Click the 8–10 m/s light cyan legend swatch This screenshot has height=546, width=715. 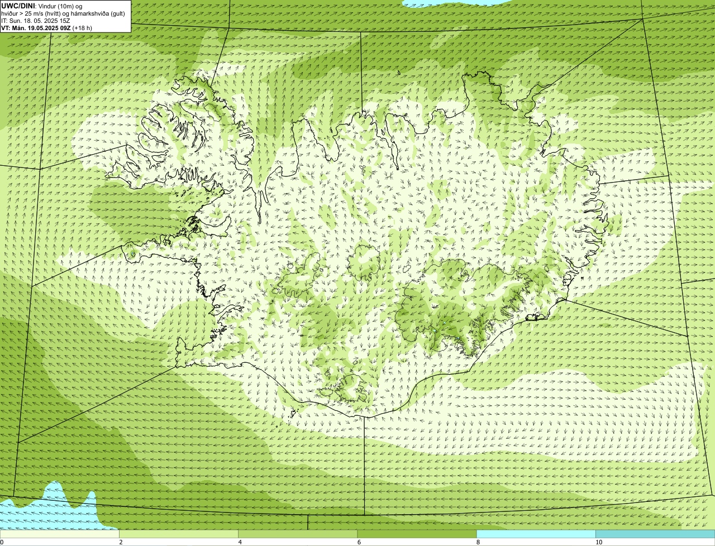[536, 534]
